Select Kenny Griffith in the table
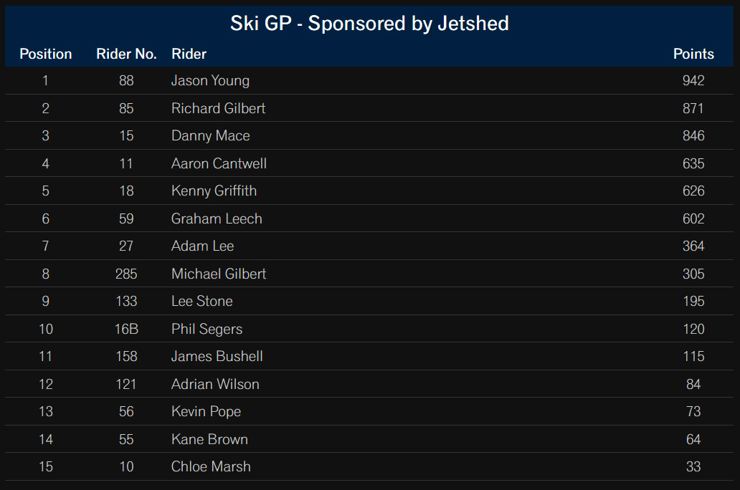The height and width of the screenshot is (490, 740). (x=214, y=191)
